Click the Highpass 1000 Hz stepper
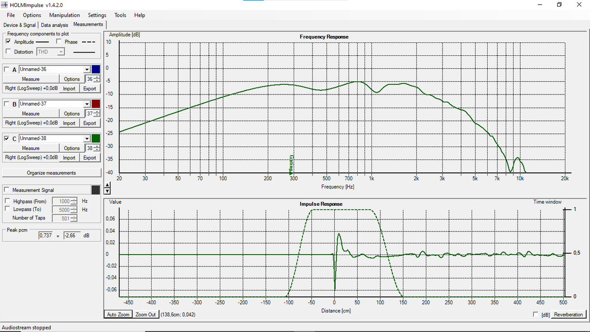Screen dimensions: 590x332 74,201
